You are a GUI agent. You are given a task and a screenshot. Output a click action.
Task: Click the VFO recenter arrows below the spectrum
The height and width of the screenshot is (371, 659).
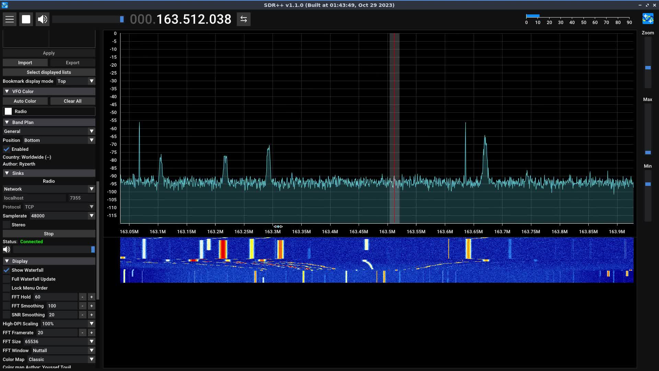click(x=278, y=226)
